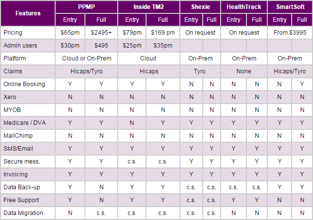
Task: Click the $2495+ price cell
Action: [x=101, y=32]
